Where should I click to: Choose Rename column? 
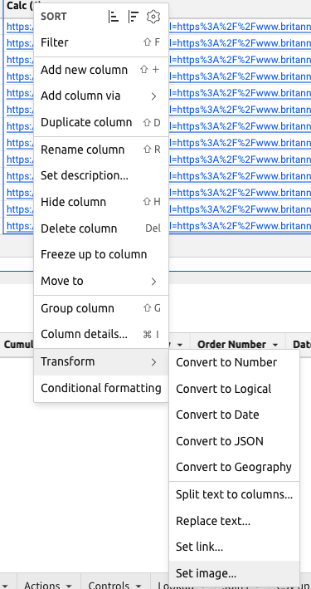tap(101, 150)
